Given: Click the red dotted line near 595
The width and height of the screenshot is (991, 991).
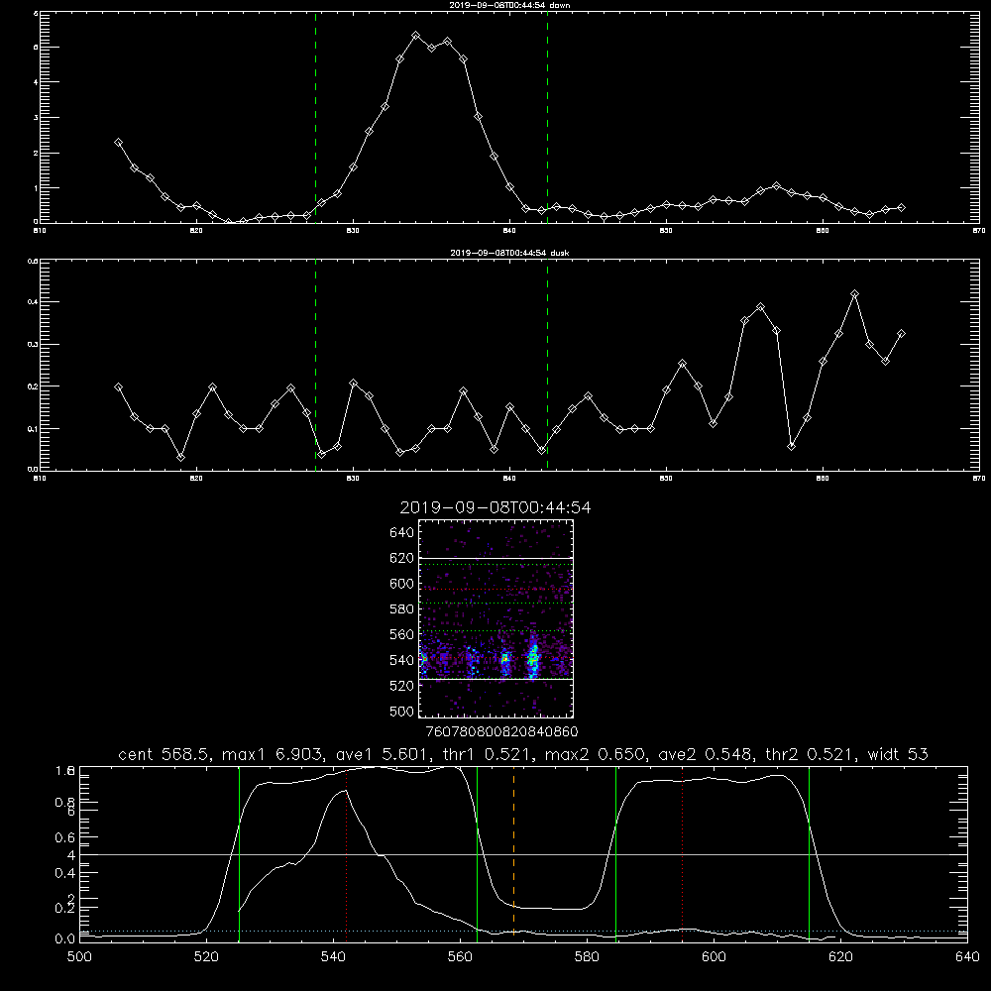Looking at the screenshot, I should point(683,854).
